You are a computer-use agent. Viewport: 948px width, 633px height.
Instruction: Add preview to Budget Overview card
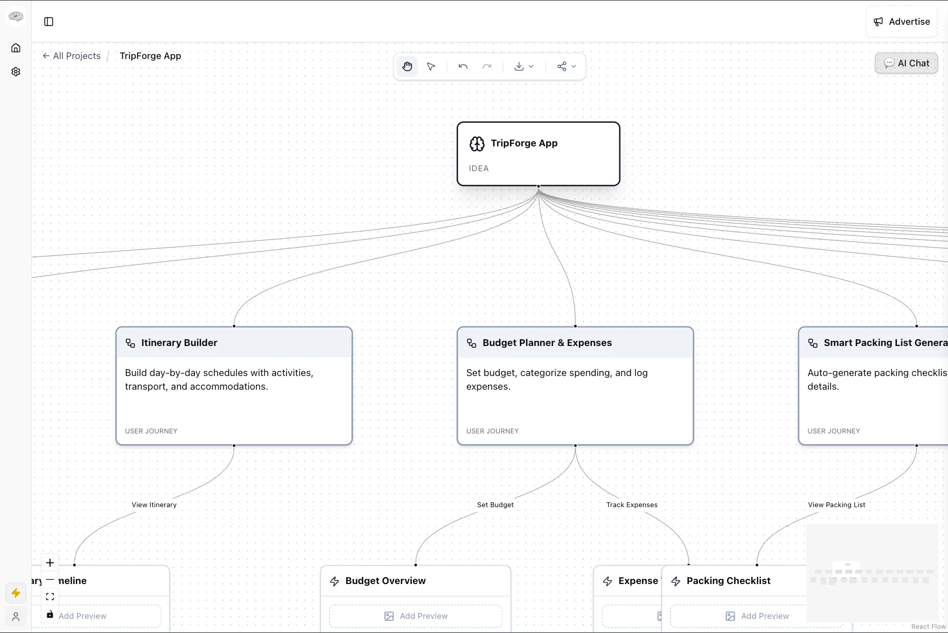416,616
